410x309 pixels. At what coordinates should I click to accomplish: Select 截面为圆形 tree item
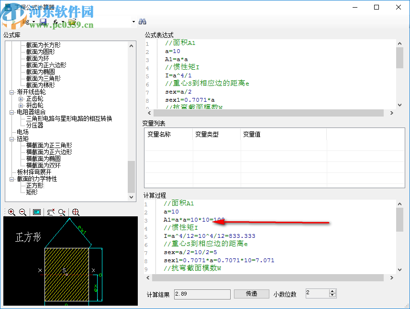point(41,52)
